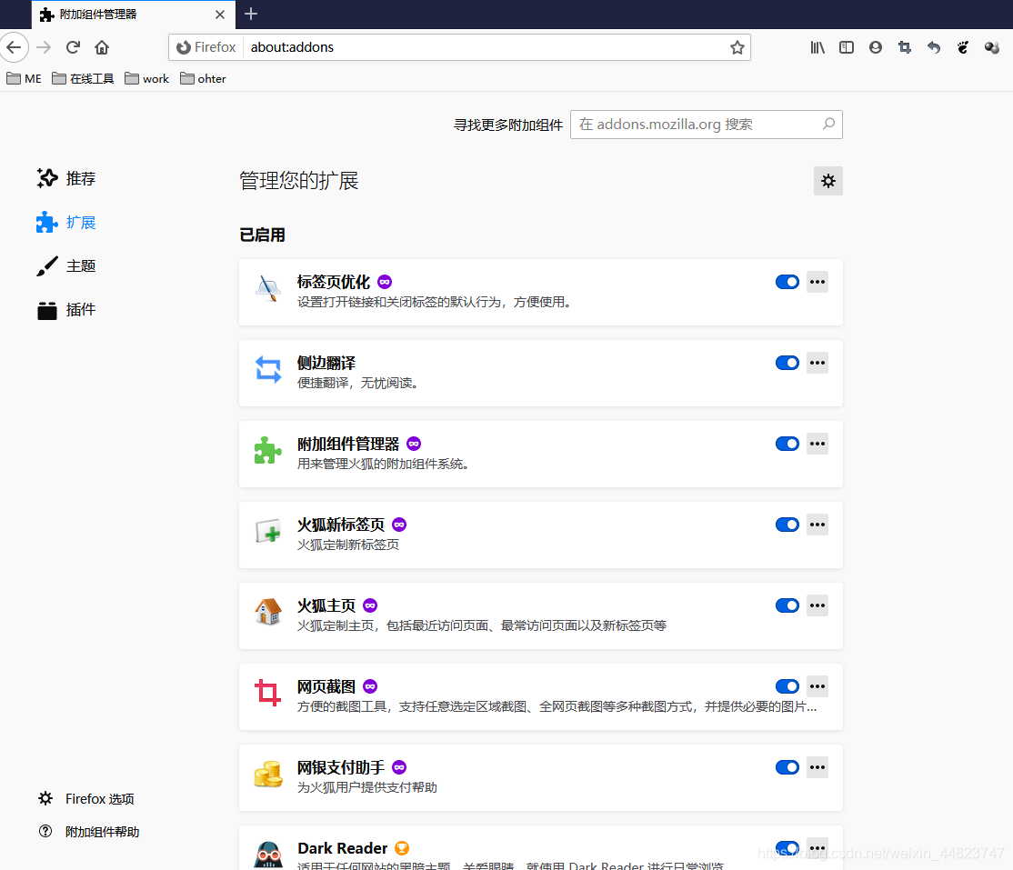Open the 网银支付助手 extension details
1013x870 pixels.
541,777
